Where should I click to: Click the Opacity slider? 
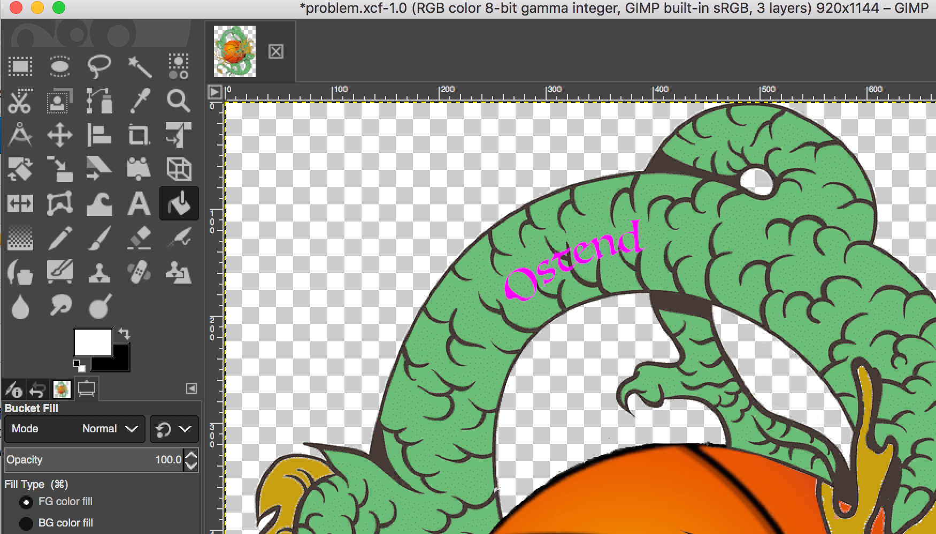[94, 460]
